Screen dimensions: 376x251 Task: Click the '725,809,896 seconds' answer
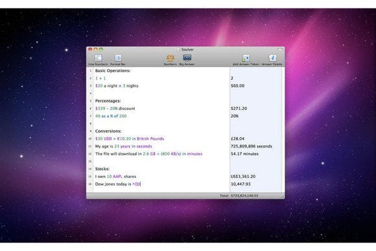pos(252,146)
